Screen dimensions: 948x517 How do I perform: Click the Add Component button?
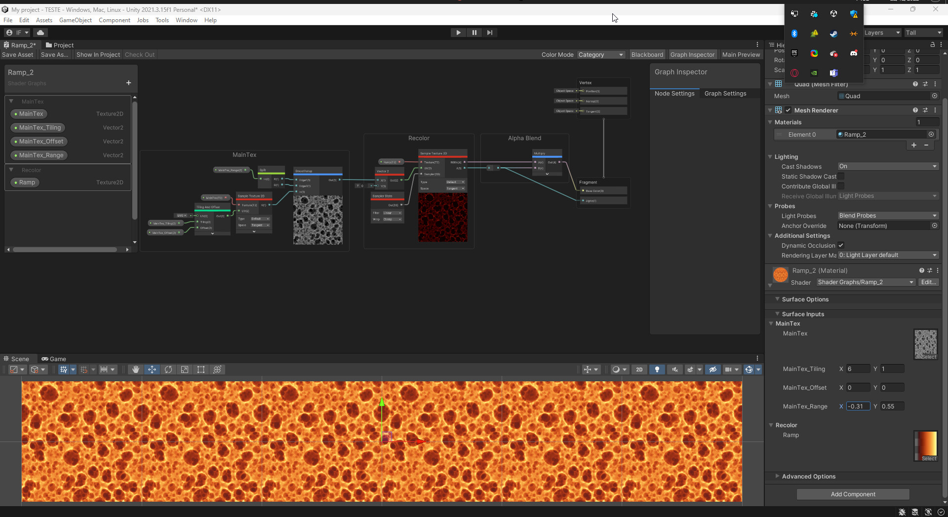[853, 494]
